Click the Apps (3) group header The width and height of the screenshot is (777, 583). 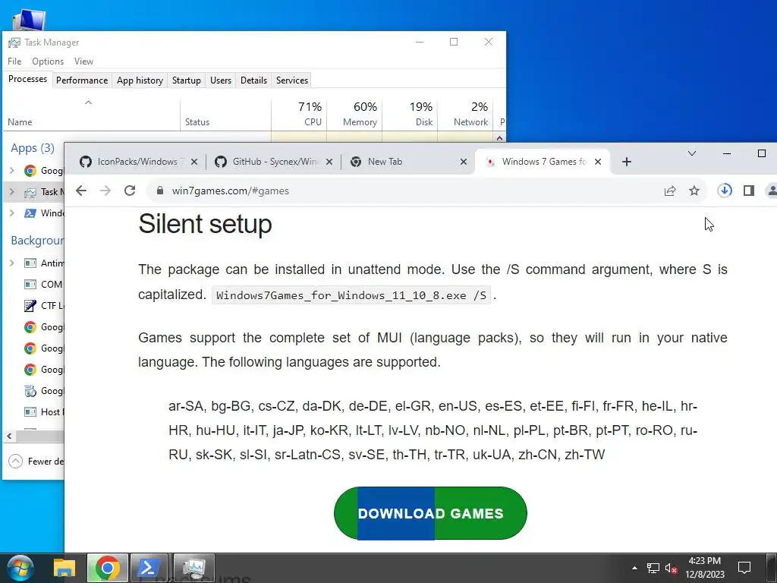(33, 148)
